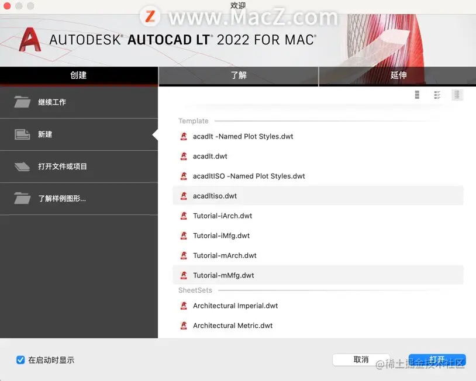Select 新建 in the sidebar
This screenshot has height=381, width=476.
79,134
